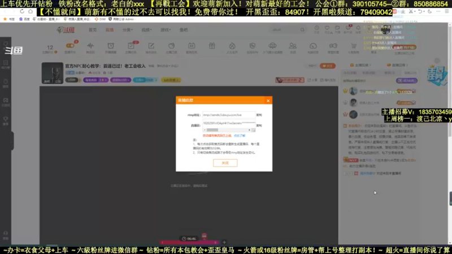
Task: Click the first-ranked user avatar
Action: [354, 91]
